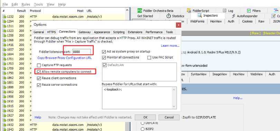Click the Log tab icon

point(224,11)
